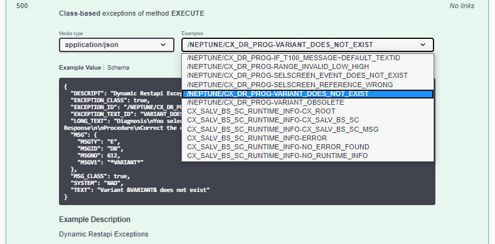Image resolution: width=495 pixels, height=244 pixels.
Task: Select /NEPTUNE/CX_DR_PROG-VARIANT_OBSOLETE option
Action: (x=307, y=103)
